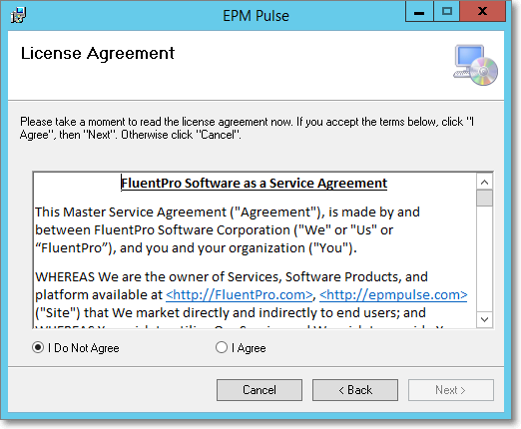Click the license scrollbar down arrow
The width and height of the screenshot is (521, 429).
[484, 319]
